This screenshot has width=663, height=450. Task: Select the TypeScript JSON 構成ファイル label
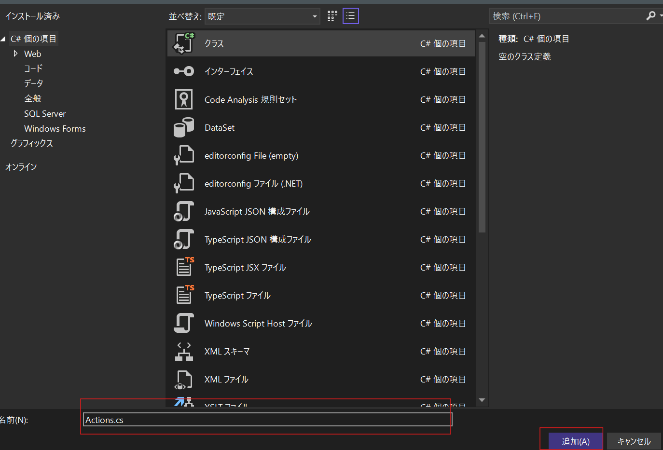(258, 239)
